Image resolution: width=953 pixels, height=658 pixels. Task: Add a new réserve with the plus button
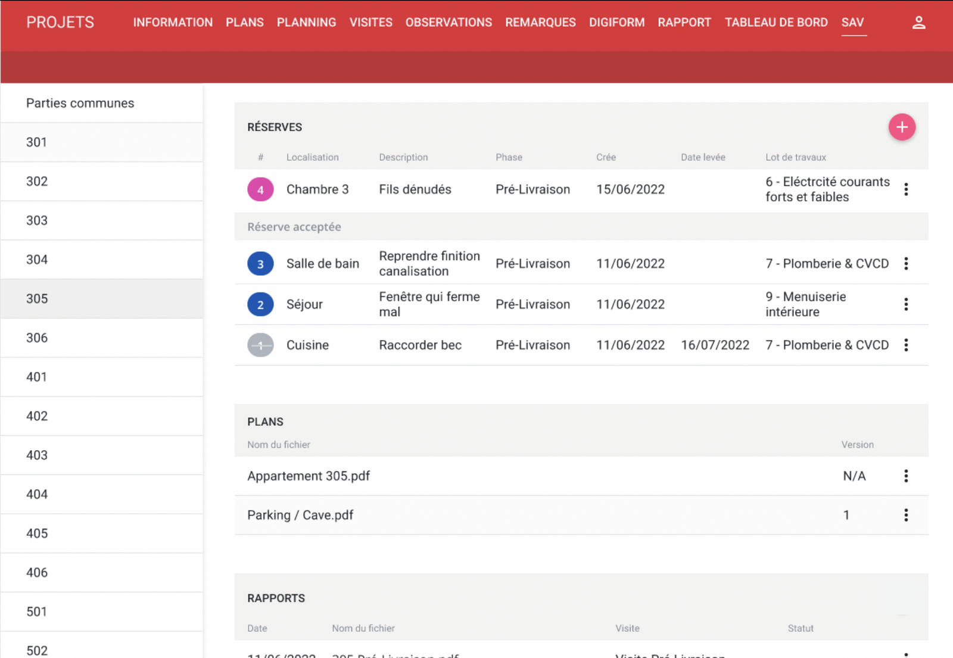(x=902, y=127)
